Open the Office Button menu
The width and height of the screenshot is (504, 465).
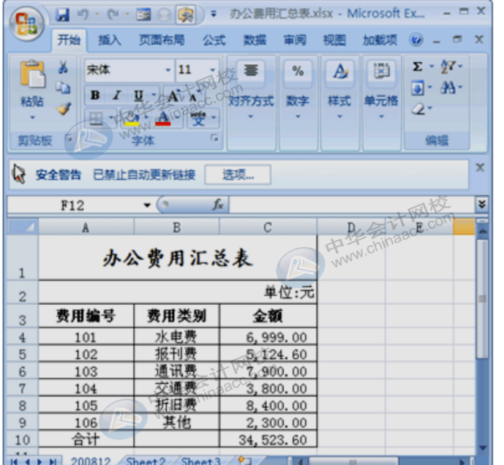click(27, 24)
